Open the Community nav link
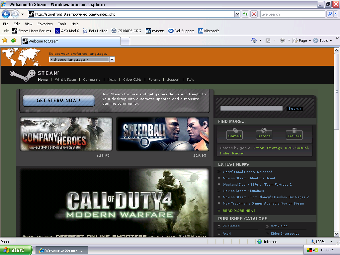Viewport: 340px width, 255px height. (92, 80)
